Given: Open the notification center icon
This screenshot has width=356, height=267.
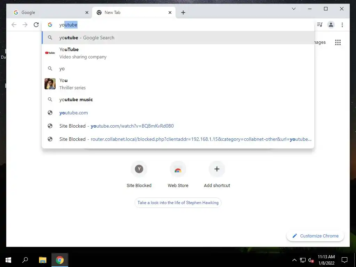Looking at the screenshot, I should click(345, 260).
